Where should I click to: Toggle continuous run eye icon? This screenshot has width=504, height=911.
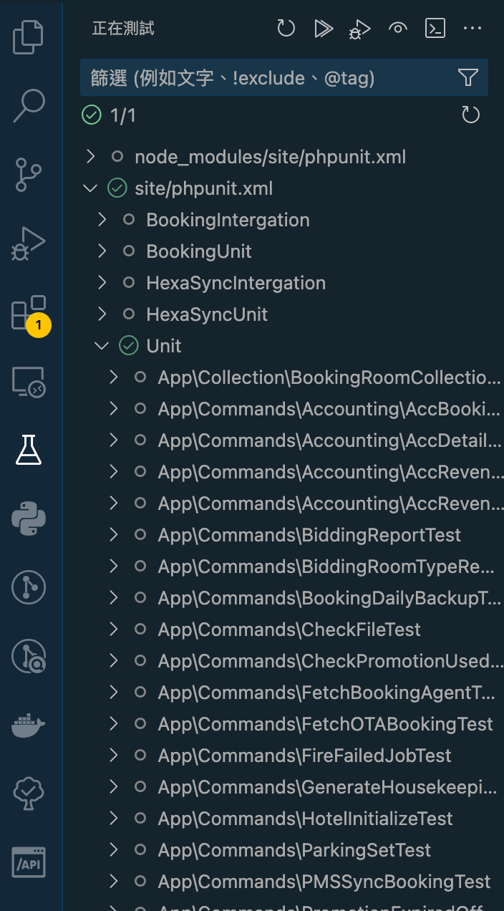tap(398, 29)
